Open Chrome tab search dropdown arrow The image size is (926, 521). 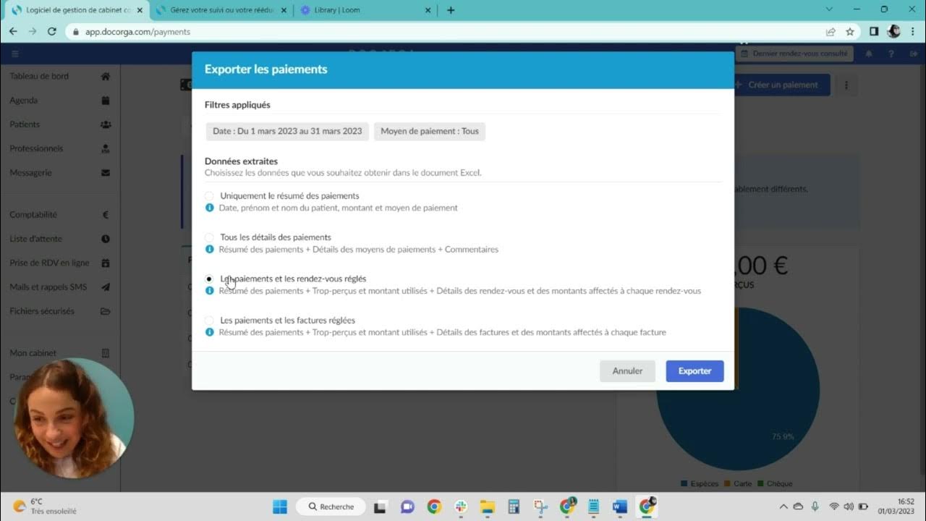[829, 10]
